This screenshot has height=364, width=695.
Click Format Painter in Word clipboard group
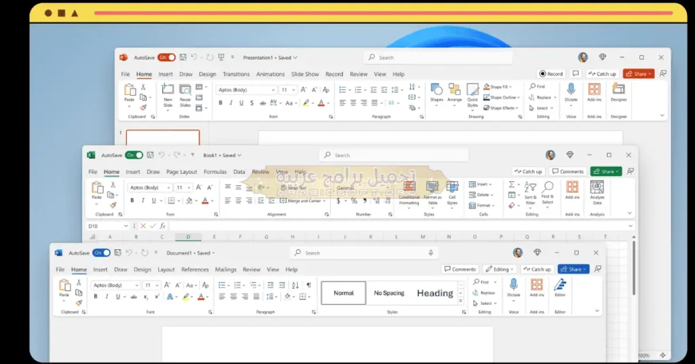(x=79, y=304)
